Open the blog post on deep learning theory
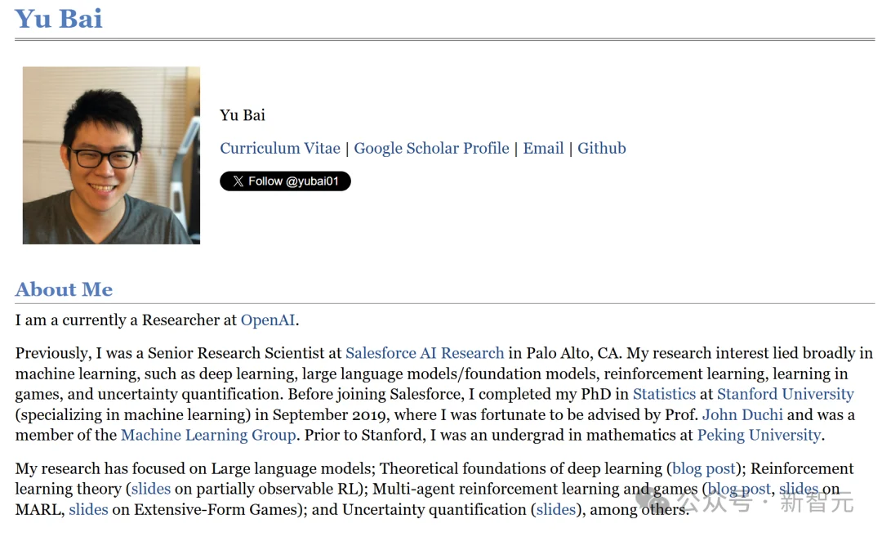This screenshot has width=882, height=537. pos(704,468)
